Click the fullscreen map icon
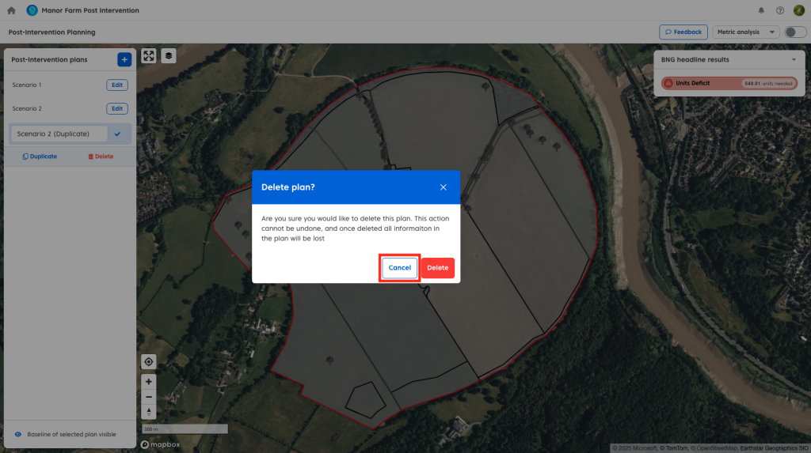The width and height of the screenshot is (811, 453). pyautogui.click(x=148, y=55)
